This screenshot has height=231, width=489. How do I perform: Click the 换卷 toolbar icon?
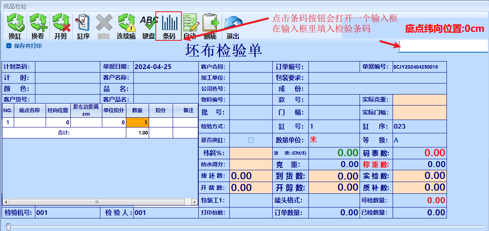click(38, 23)
